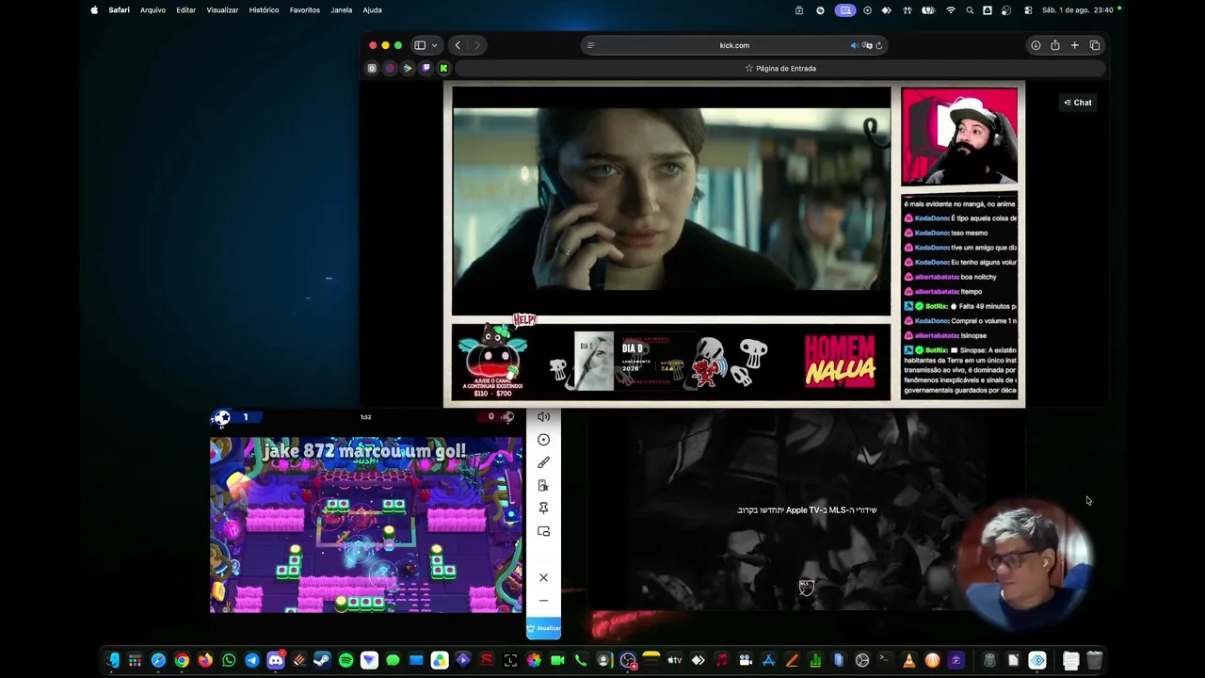The image size is (1205, 678).
Task: Open App Store from the Dock
Action: pos(768,660)
